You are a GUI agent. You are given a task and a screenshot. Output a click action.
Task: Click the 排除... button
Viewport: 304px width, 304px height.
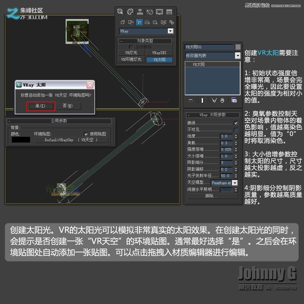tap(212, 196)
